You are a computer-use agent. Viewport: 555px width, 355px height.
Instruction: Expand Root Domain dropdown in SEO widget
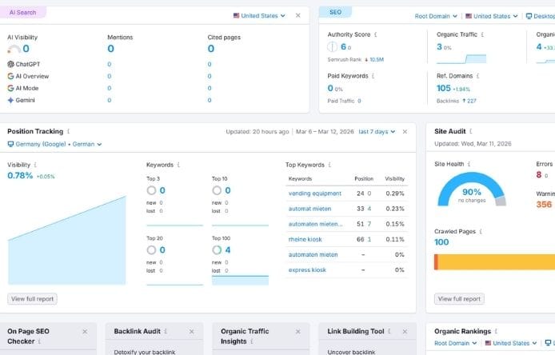point(436,16)
